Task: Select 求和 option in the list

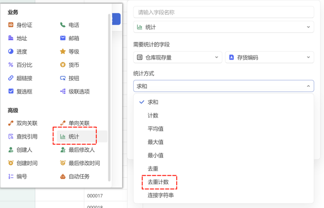Action: coord(224,102)
